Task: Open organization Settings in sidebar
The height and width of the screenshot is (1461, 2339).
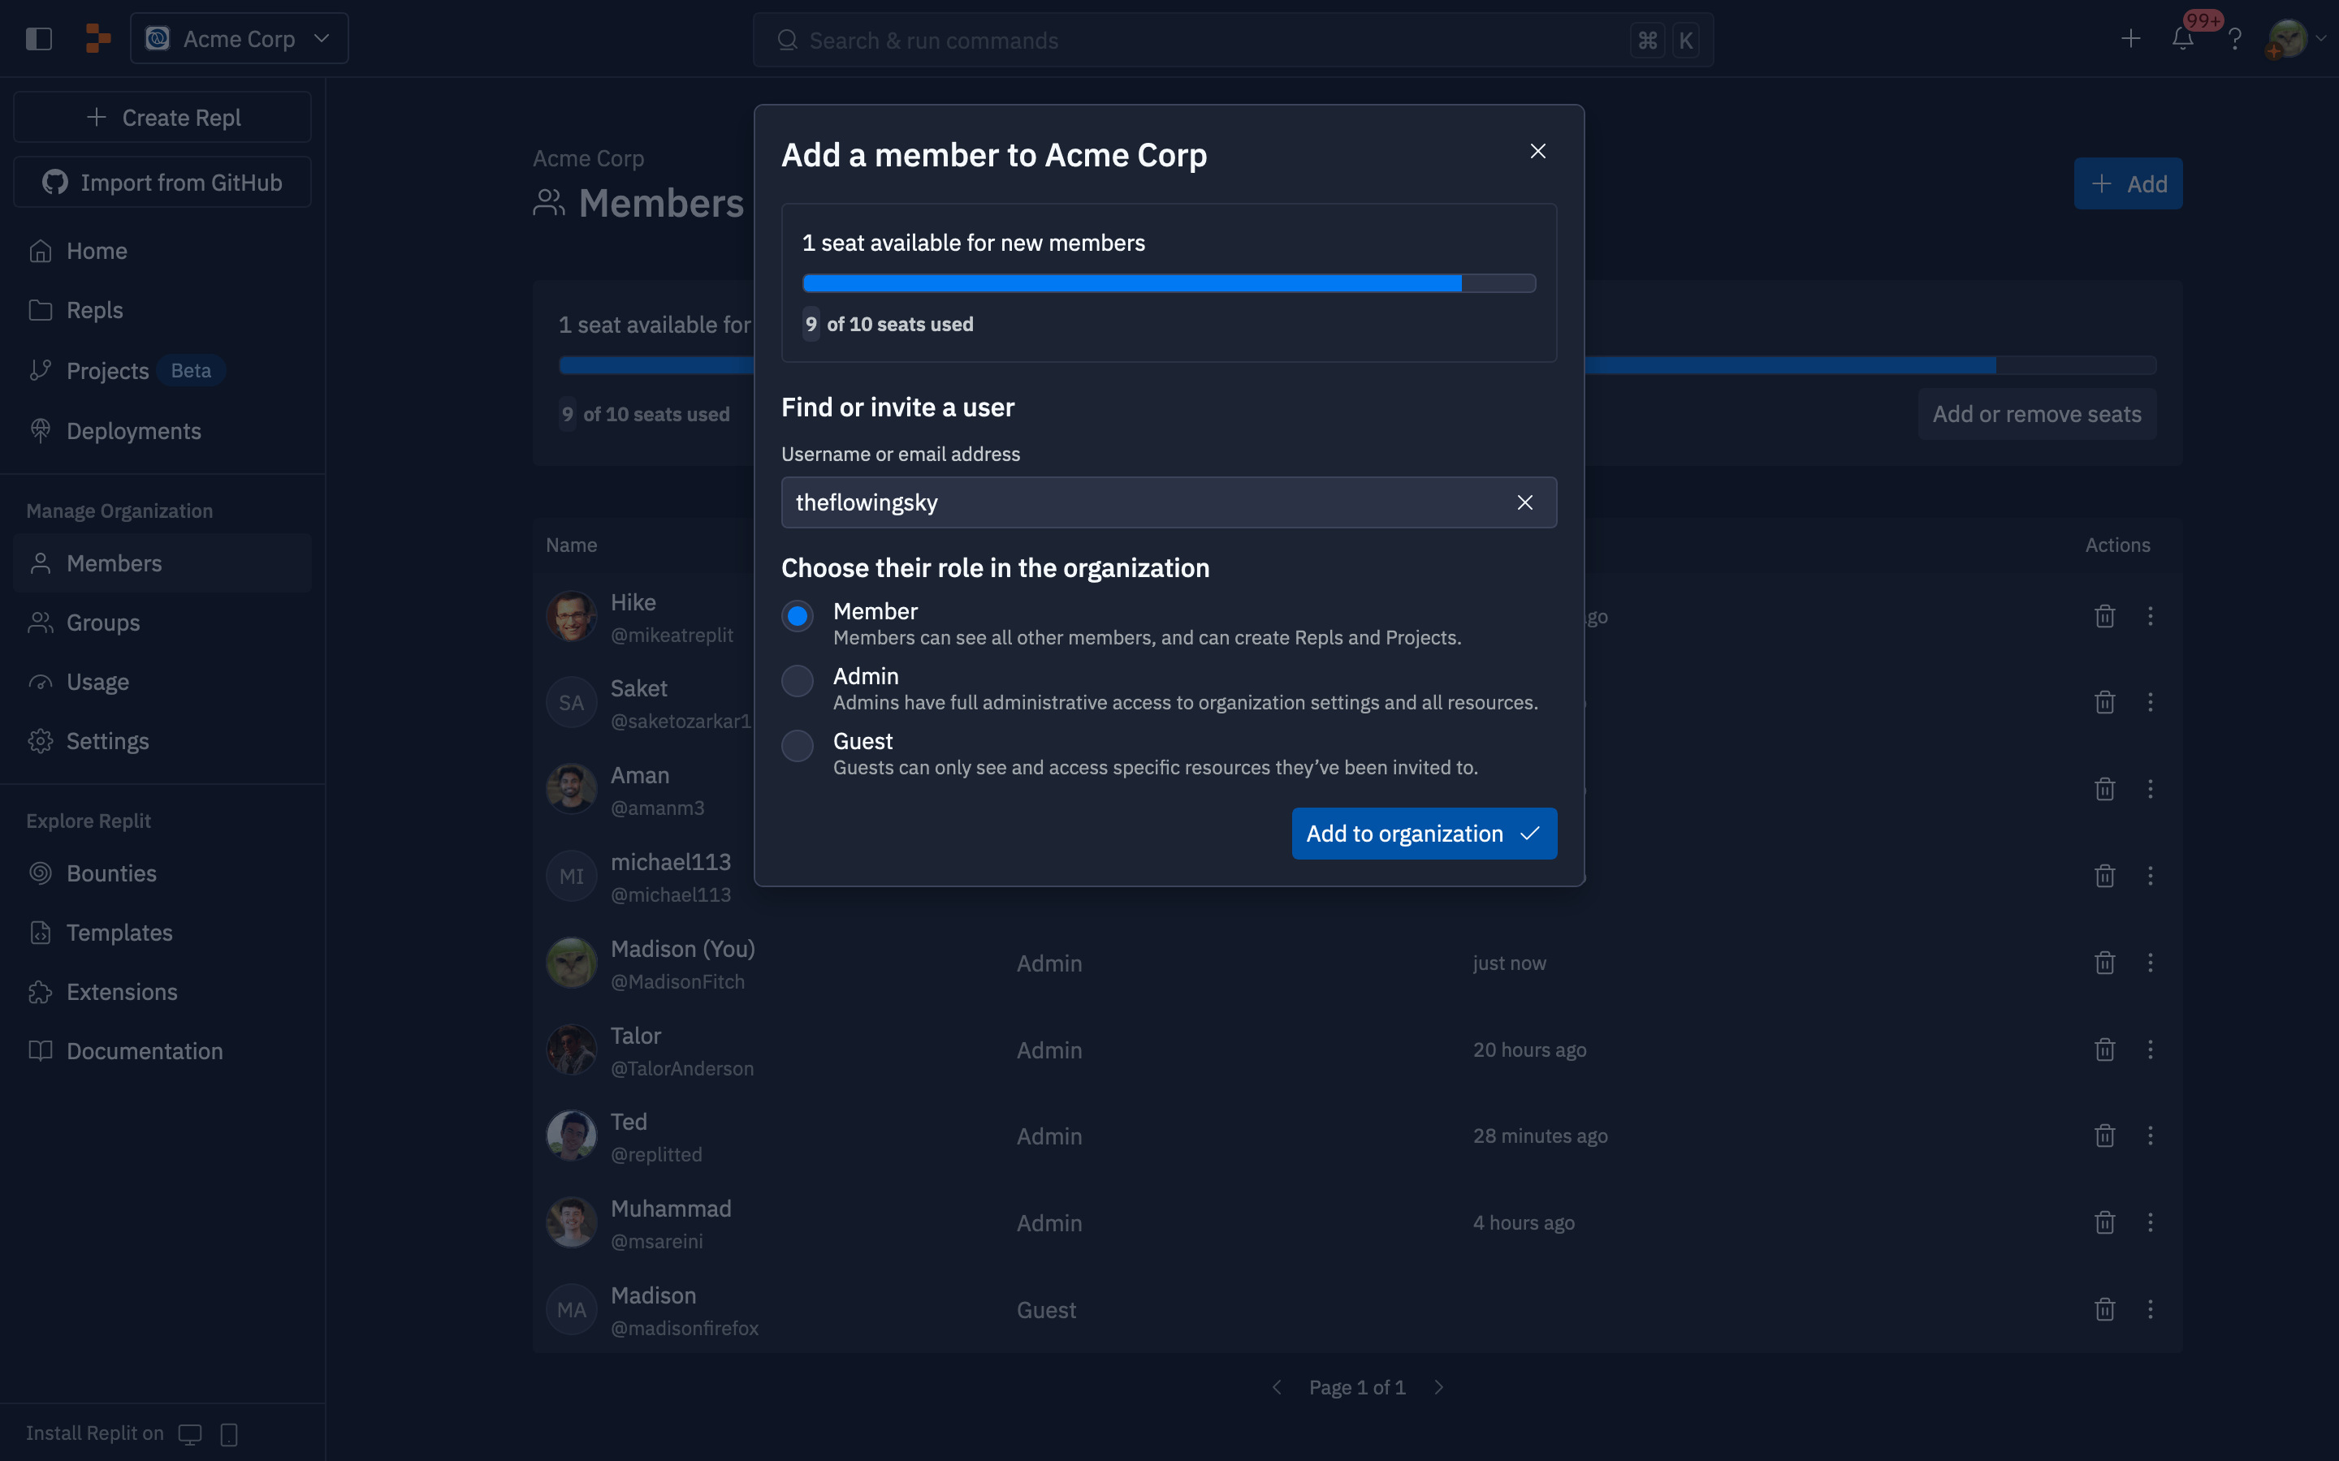Action: tap(162, 741)
